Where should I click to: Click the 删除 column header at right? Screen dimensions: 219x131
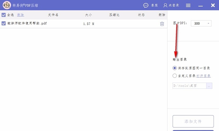tap(162, 15)
